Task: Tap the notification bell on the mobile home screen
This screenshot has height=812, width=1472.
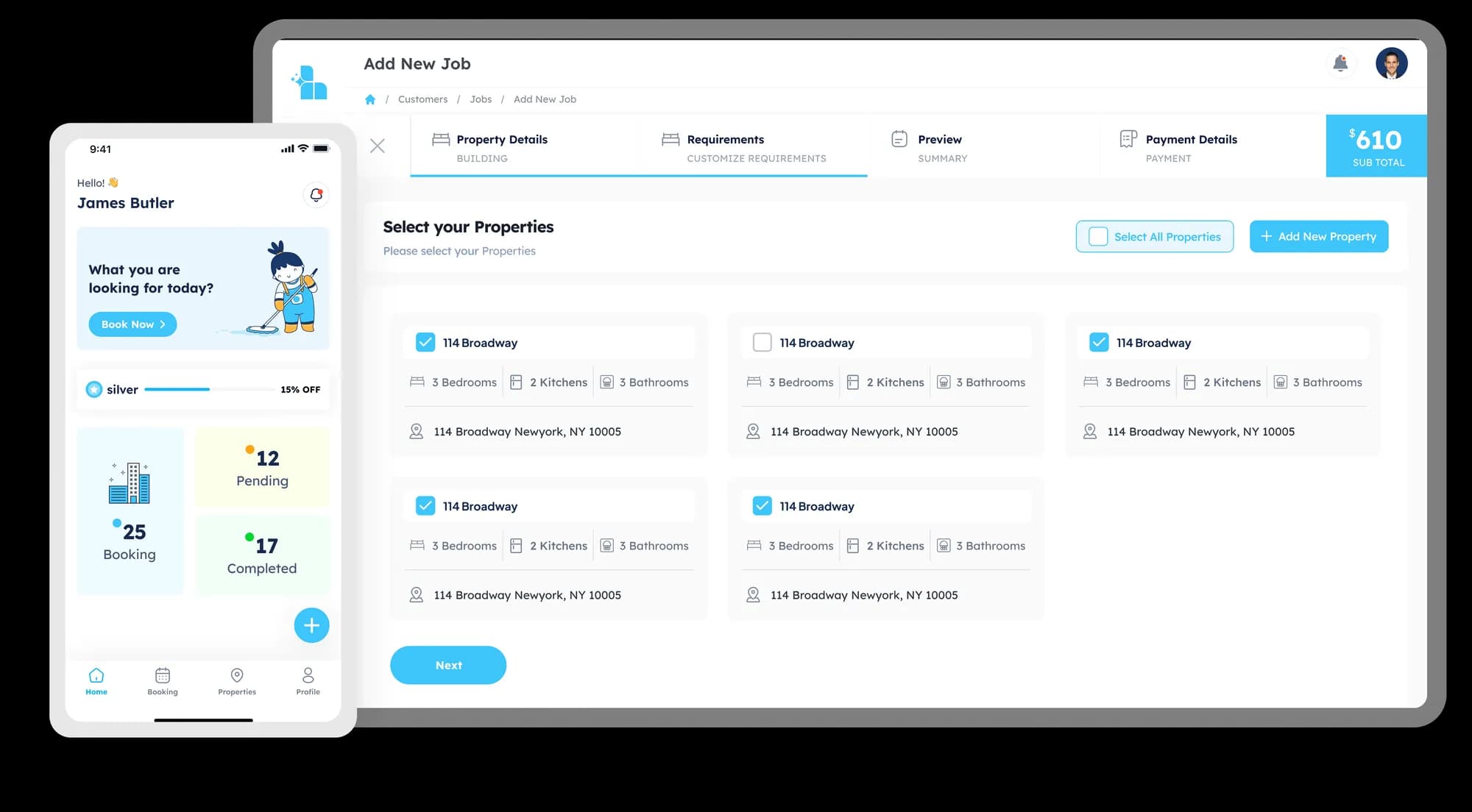Action: (x=316, y=194)
